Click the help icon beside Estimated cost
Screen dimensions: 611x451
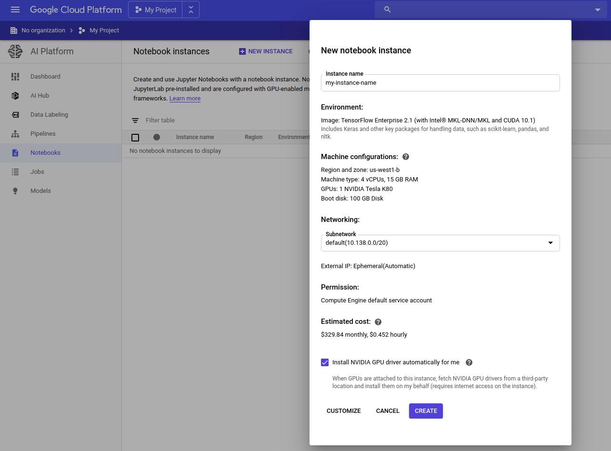tap(378, 321)
